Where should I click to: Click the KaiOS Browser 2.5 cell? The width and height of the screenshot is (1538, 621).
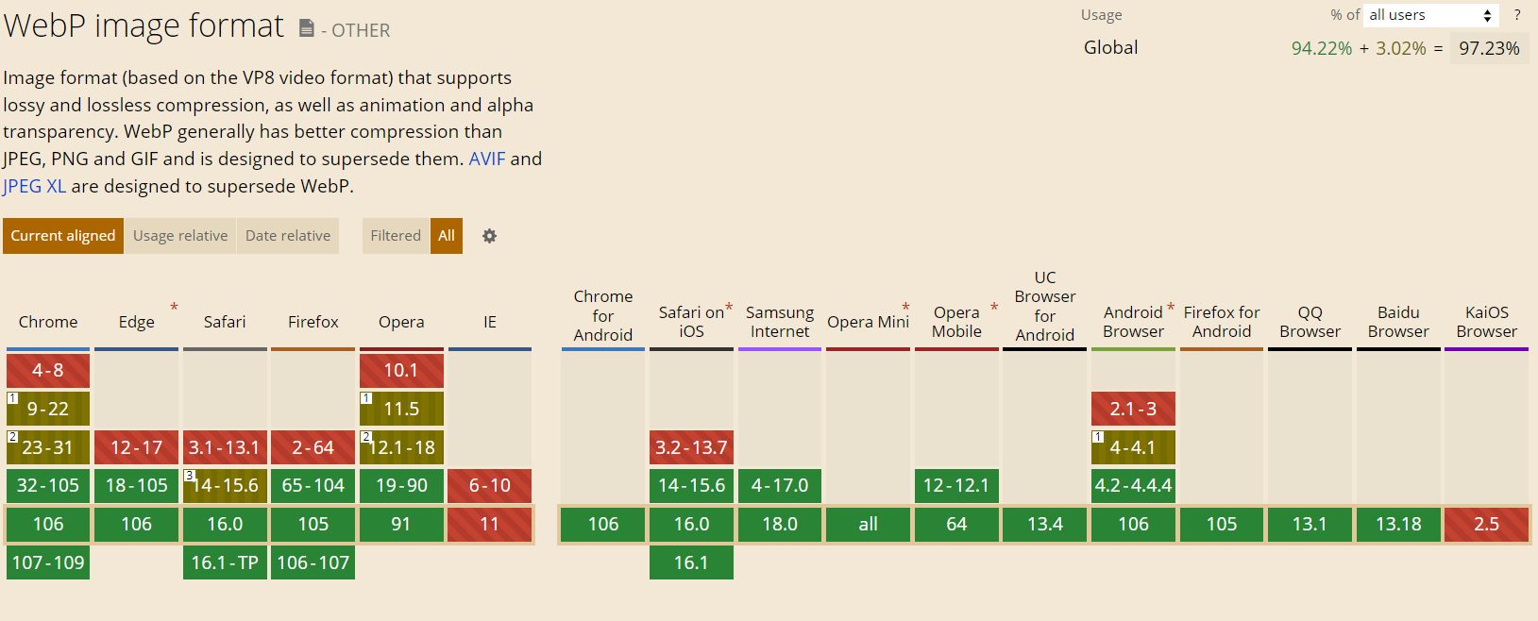[1486, 524]
